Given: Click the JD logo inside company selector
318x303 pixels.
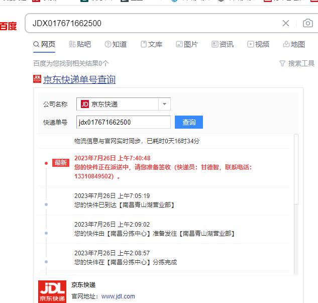Looking at the screenshot, I should 85,104.
